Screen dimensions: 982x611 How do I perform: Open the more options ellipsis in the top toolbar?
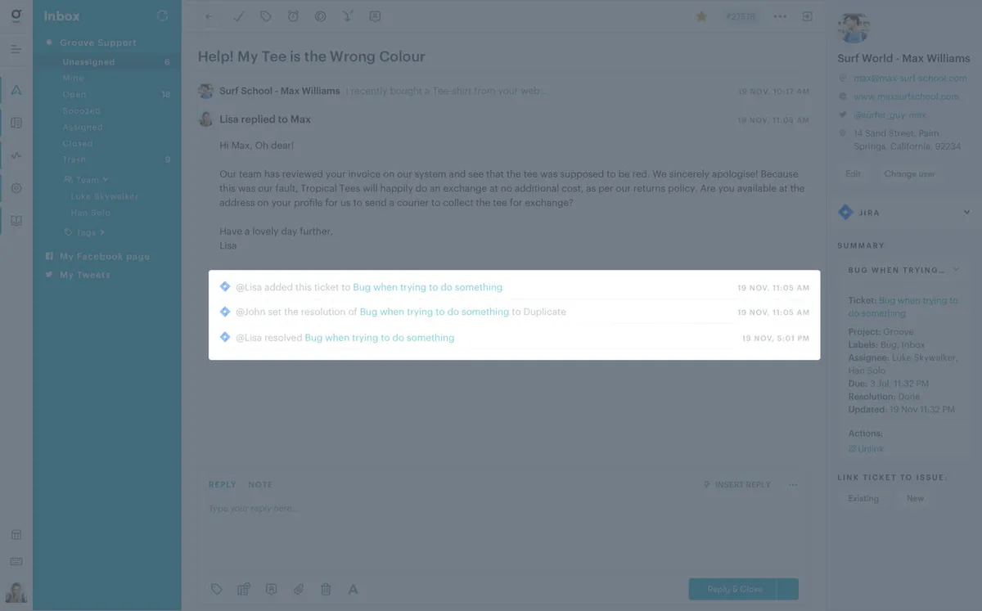tap(780, 16)
